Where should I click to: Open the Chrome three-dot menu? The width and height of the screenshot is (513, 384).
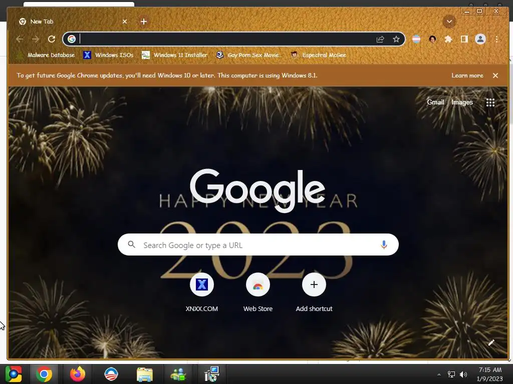(x=496, y=39)
